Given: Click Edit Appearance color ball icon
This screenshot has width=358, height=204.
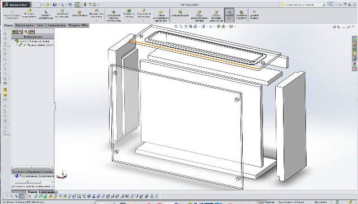Looking at the screenshot, I should [218, 26].
